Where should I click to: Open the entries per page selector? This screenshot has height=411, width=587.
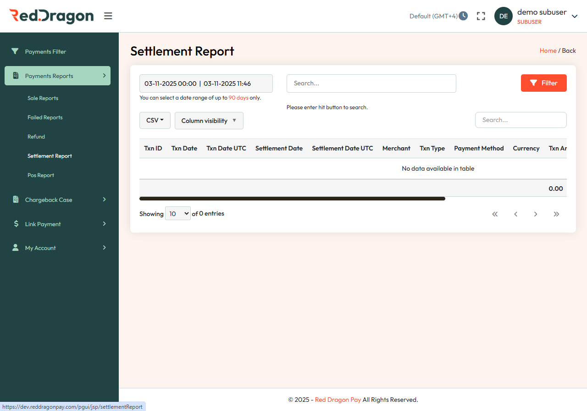[x=177, y=213]
